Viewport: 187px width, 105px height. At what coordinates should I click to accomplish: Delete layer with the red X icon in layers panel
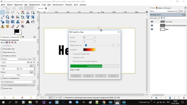coord(184,98)
